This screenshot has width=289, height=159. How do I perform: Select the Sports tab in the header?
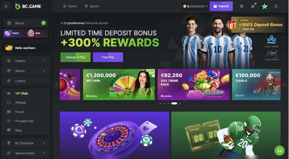pyautogui.click(x=92, y=6)
